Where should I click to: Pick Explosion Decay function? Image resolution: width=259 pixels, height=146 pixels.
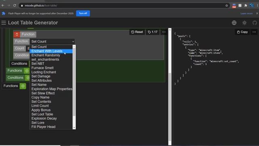51,118
